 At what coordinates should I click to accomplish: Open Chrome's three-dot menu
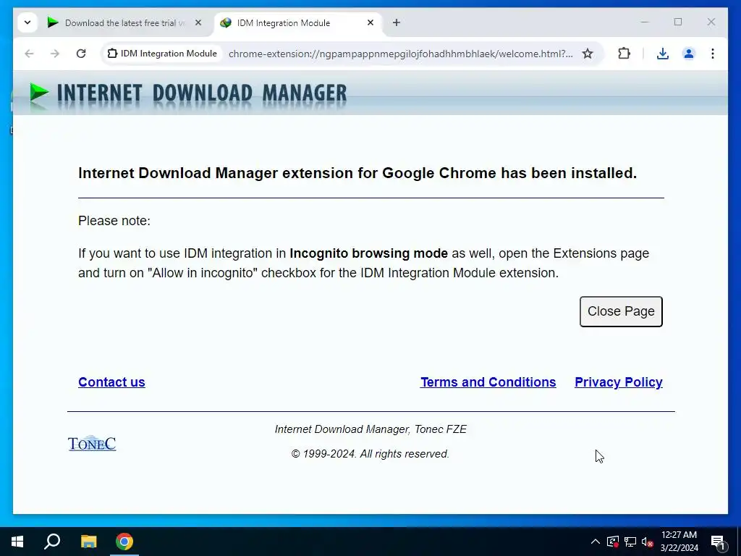(x=713, y=54)
